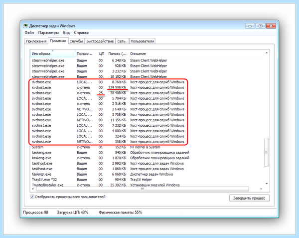Sort by the Память column header
Image resolution: width=299 pixels, height=238 pixels.
pyautogui.click(x=117, y=53)
